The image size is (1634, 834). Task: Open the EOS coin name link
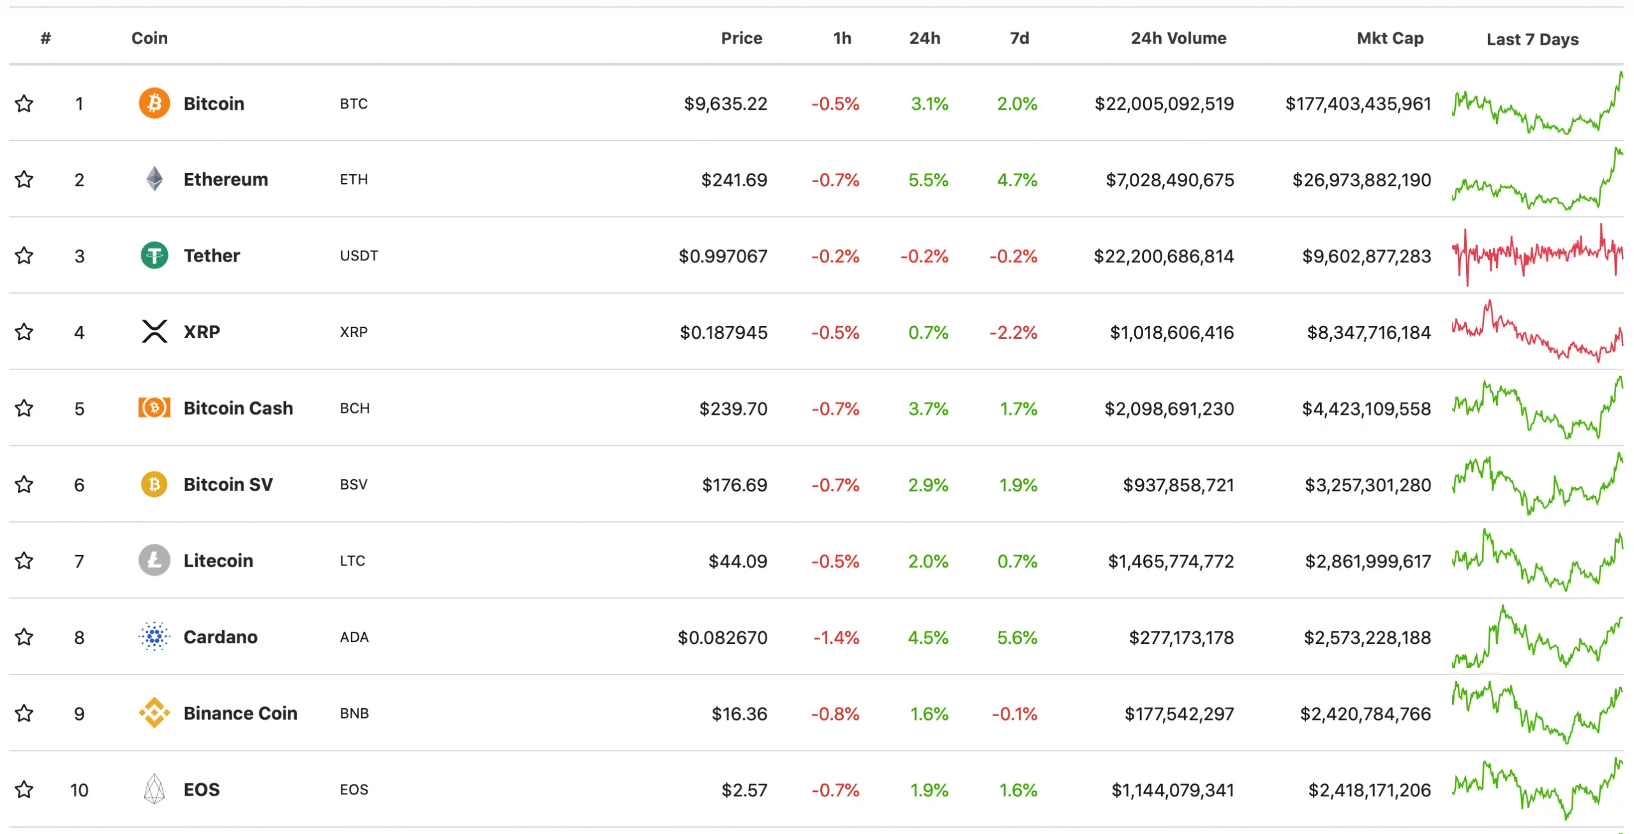pos(202,789)
